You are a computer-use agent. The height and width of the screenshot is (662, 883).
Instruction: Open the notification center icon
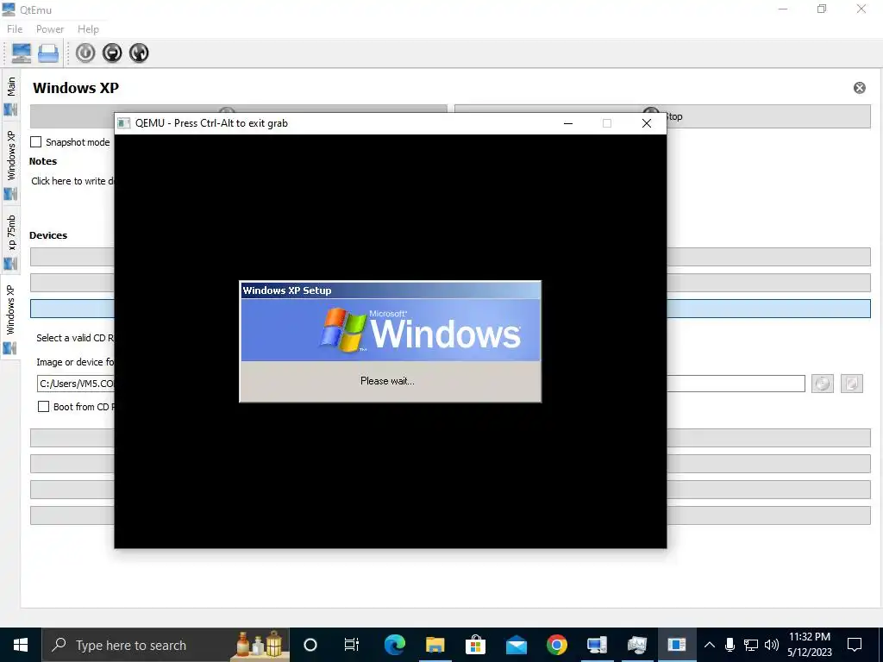click(x=855, y=645)
